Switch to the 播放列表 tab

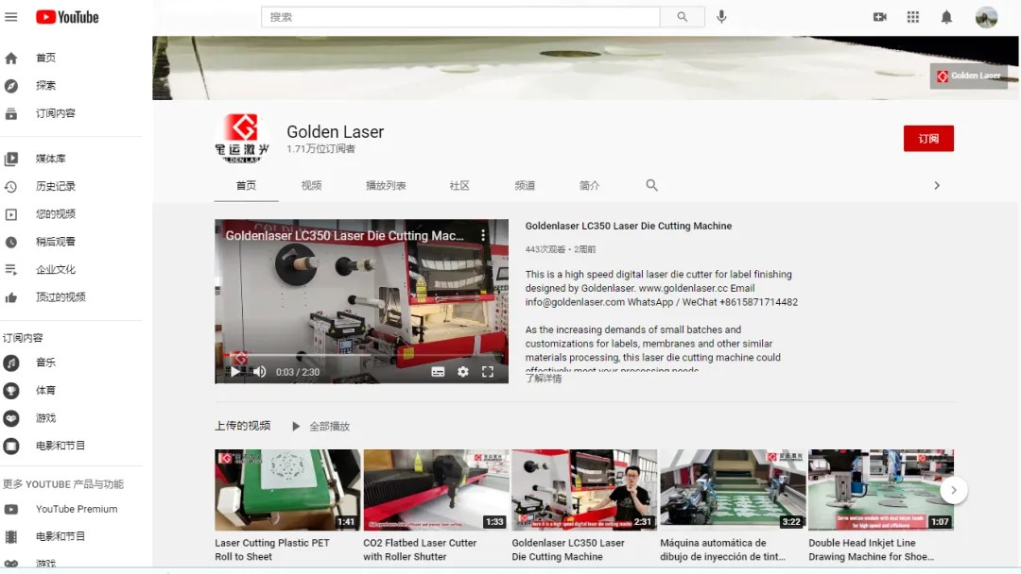click(386, 185)
